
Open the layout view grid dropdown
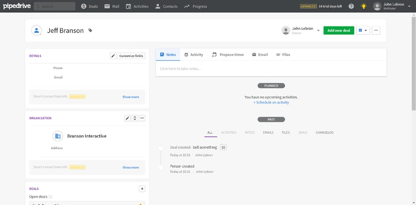(x=363, y=31)
